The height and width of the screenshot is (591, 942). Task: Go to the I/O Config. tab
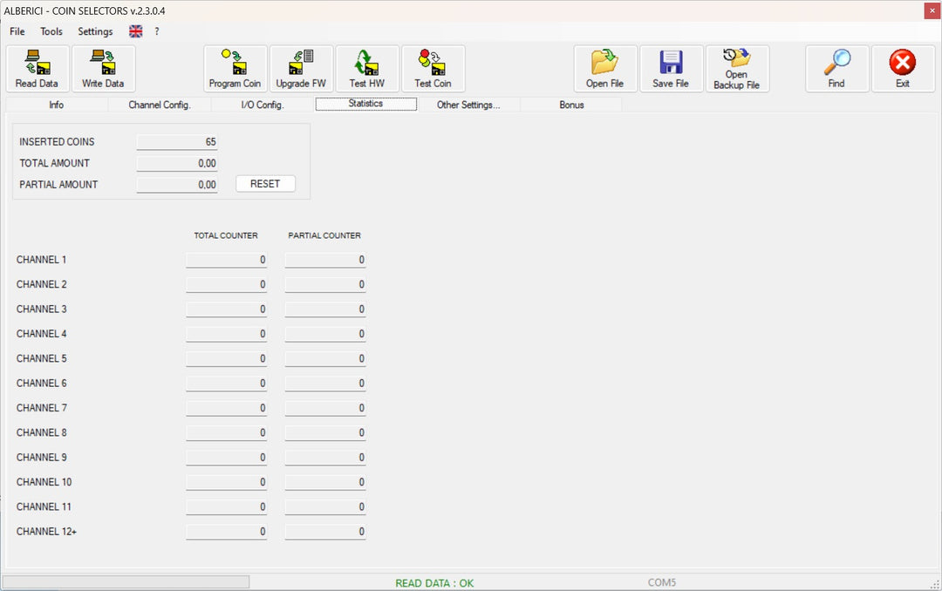pos(263,105)
